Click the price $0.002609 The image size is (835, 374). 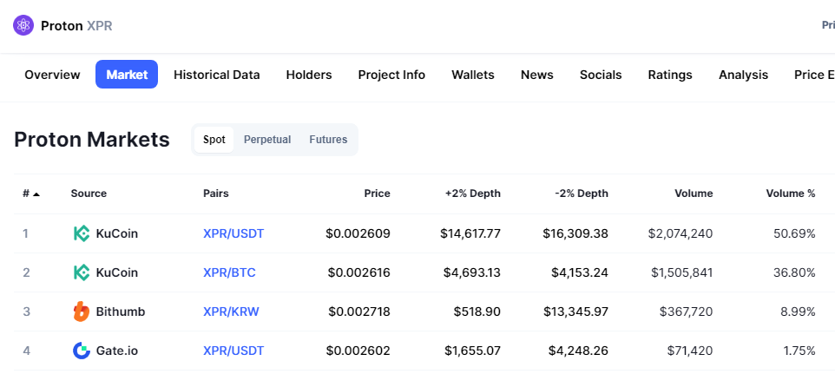[358, 233]
